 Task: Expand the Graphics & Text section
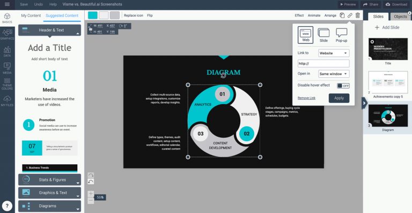(x=50, y=193)
